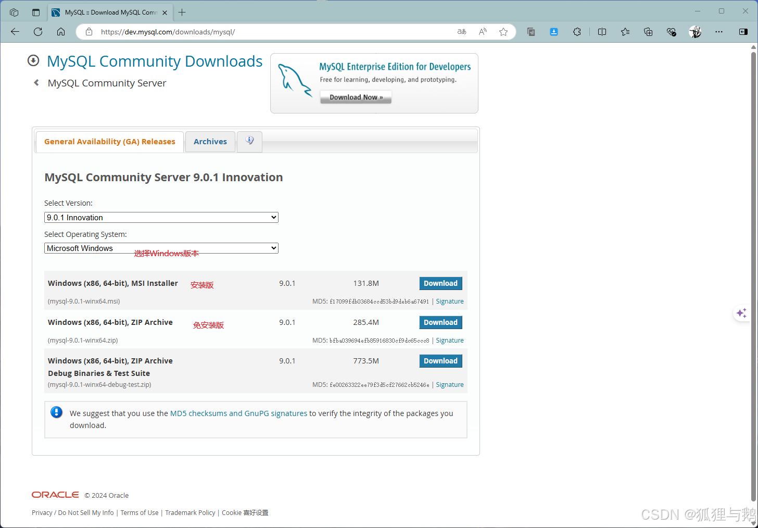Select the mysql-9.0.1-winx64.msi filename text
Screen dimensions: 758x528
(84, 301)
